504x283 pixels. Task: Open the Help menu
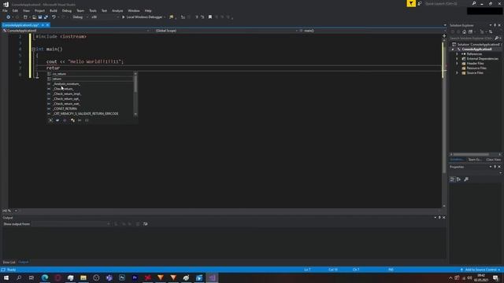point(148,10)
